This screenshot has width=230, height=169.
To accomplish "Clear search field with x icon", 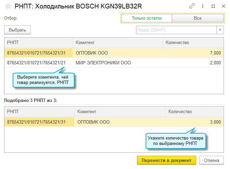I will 220,30.
